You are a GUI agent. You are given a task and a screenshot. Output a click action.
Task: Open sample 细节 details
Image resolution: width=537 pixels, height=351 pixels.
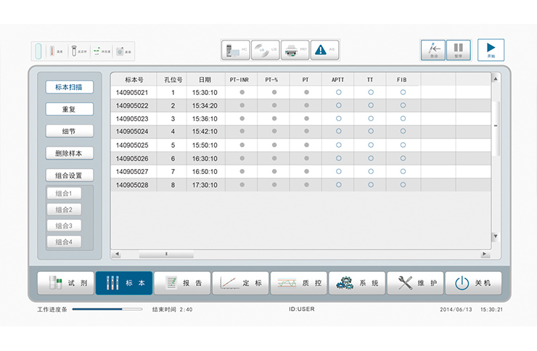(70, 131)
